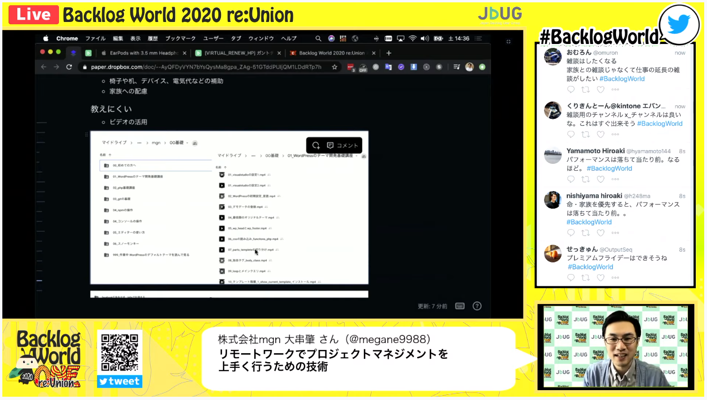Toggle fullscreen for the shared screen

pos(508,42)
